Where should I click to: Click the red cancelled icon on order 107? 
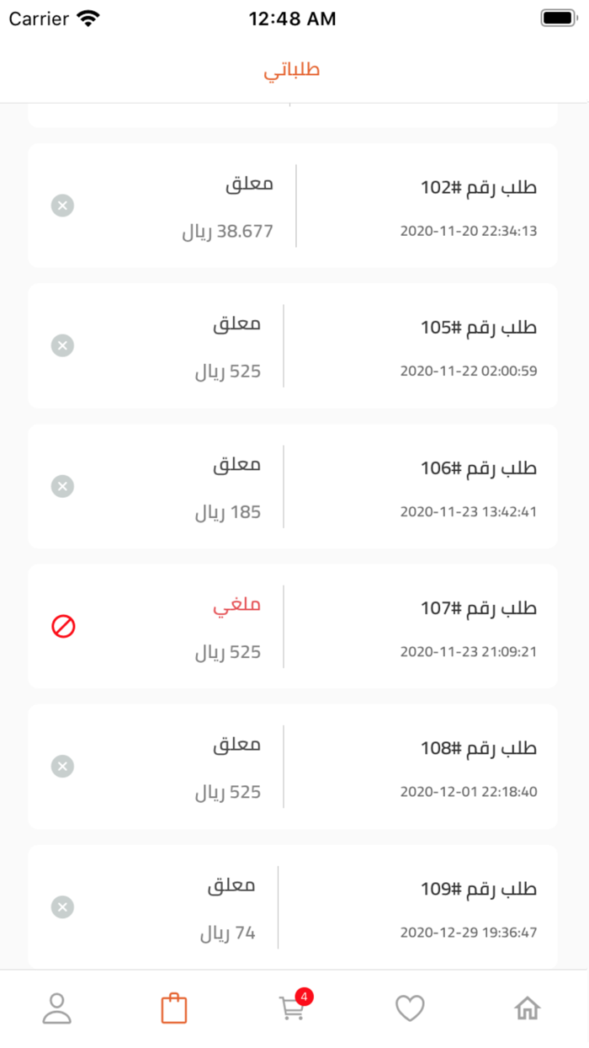pos(62,626)
